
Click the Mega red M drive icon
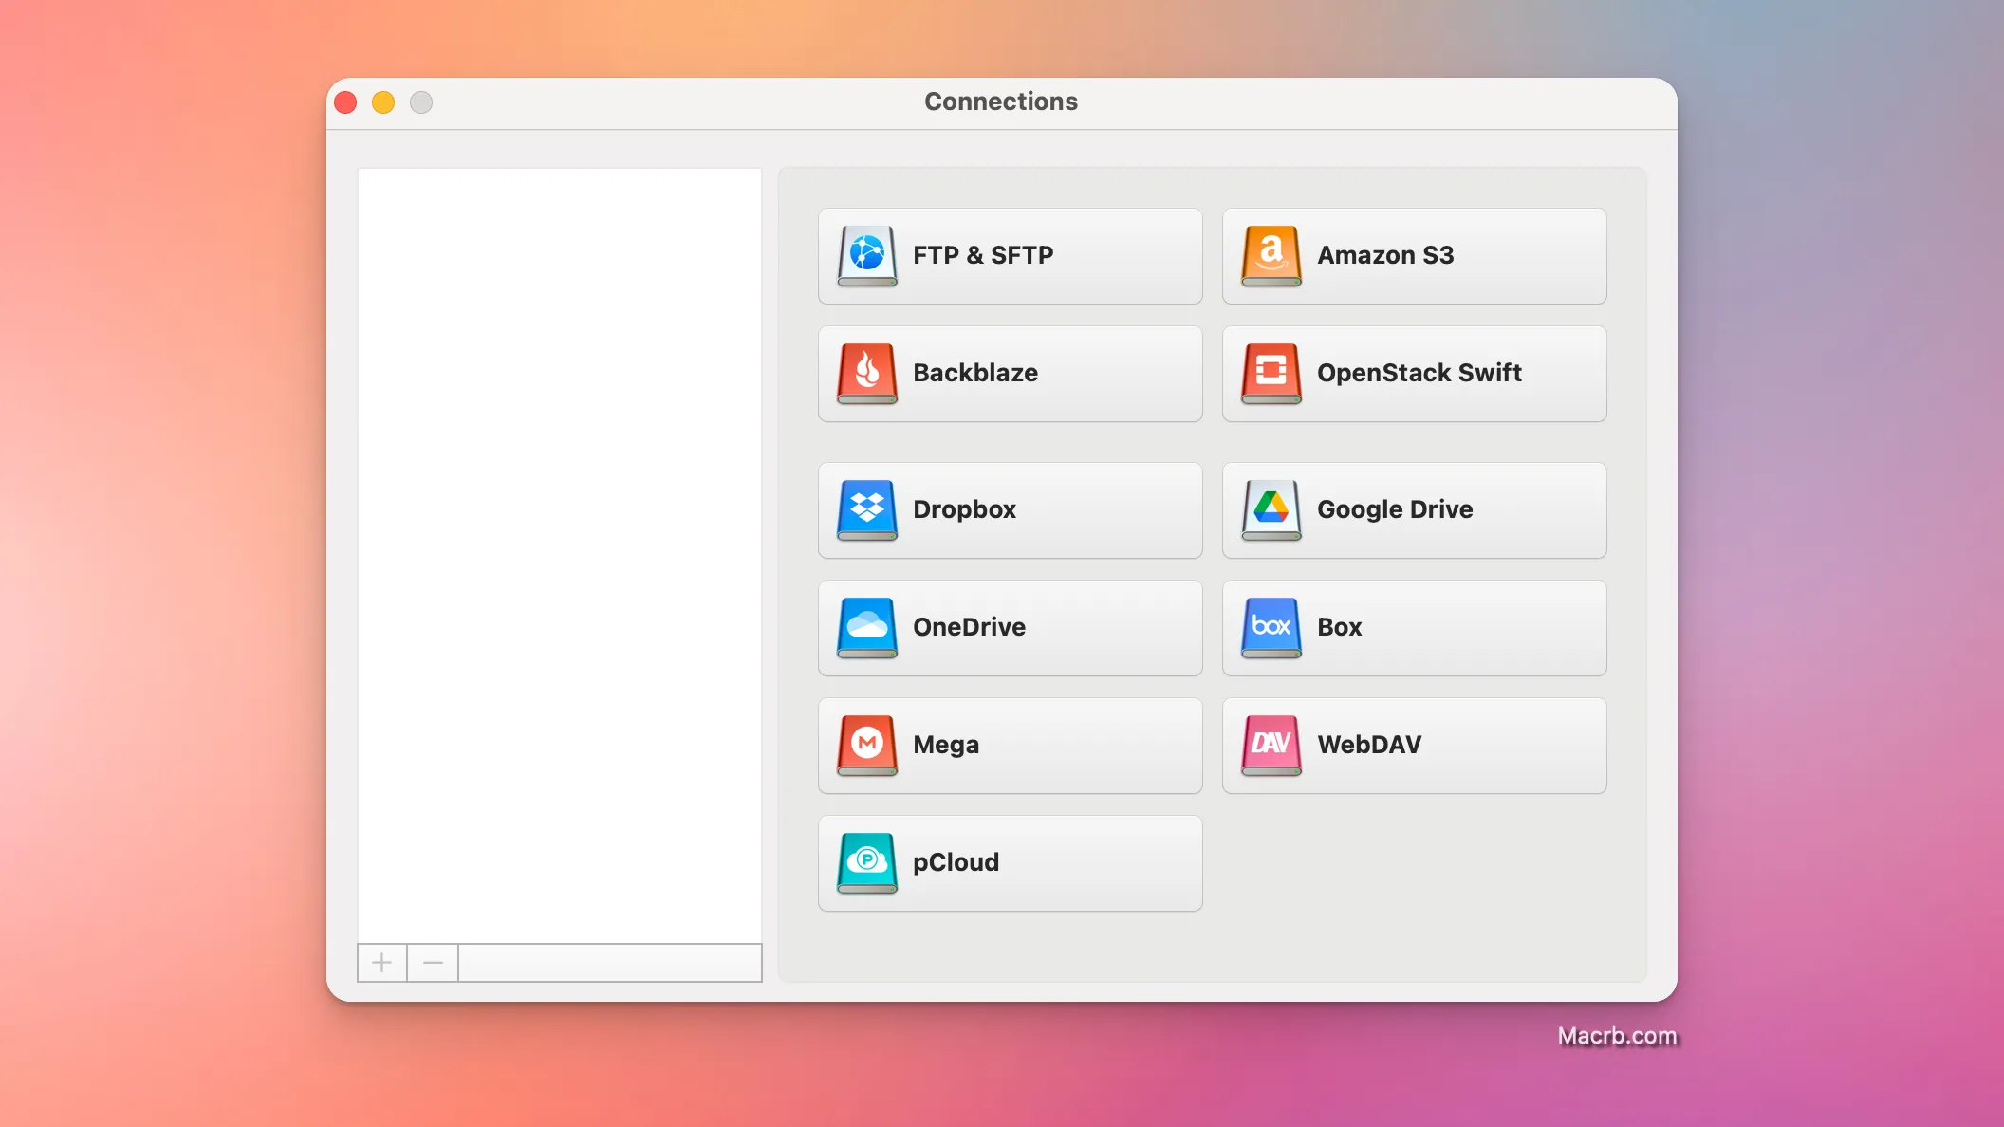[867, 746]
